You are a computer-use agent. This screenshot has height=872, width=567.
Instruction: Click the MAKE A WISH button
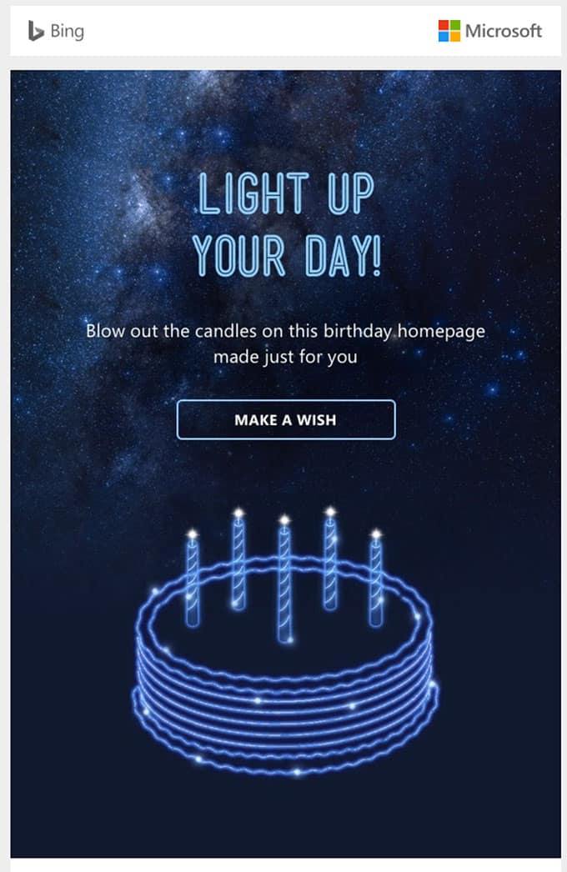point(286,419)
